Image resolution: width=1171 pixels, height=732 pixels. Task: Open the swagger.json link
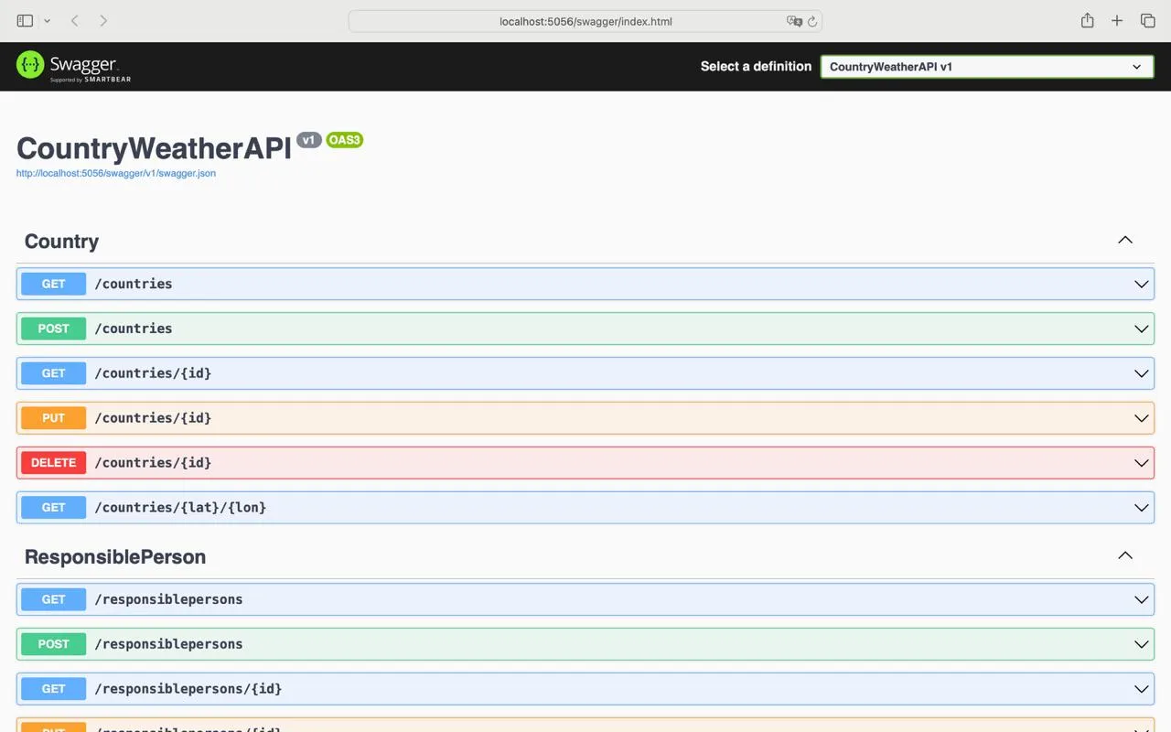click(116, 173)
